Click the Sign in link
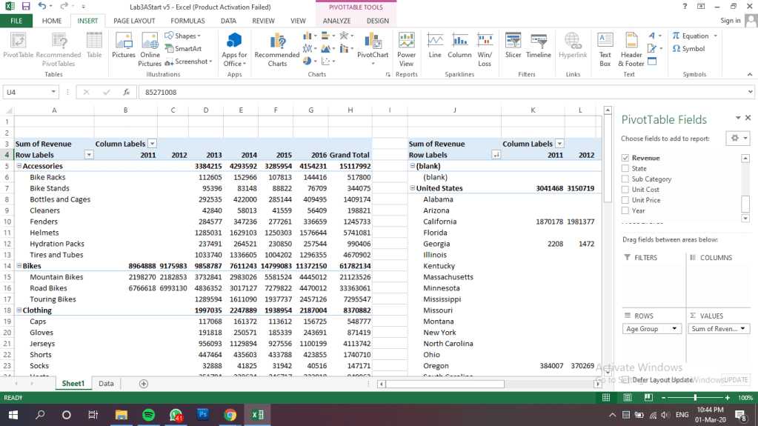758x426 pixels. click(730, 21)
